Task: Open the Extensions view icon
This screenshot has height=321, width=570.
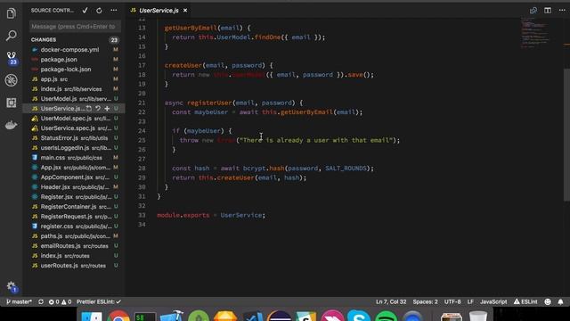Action: click(12, 103)
